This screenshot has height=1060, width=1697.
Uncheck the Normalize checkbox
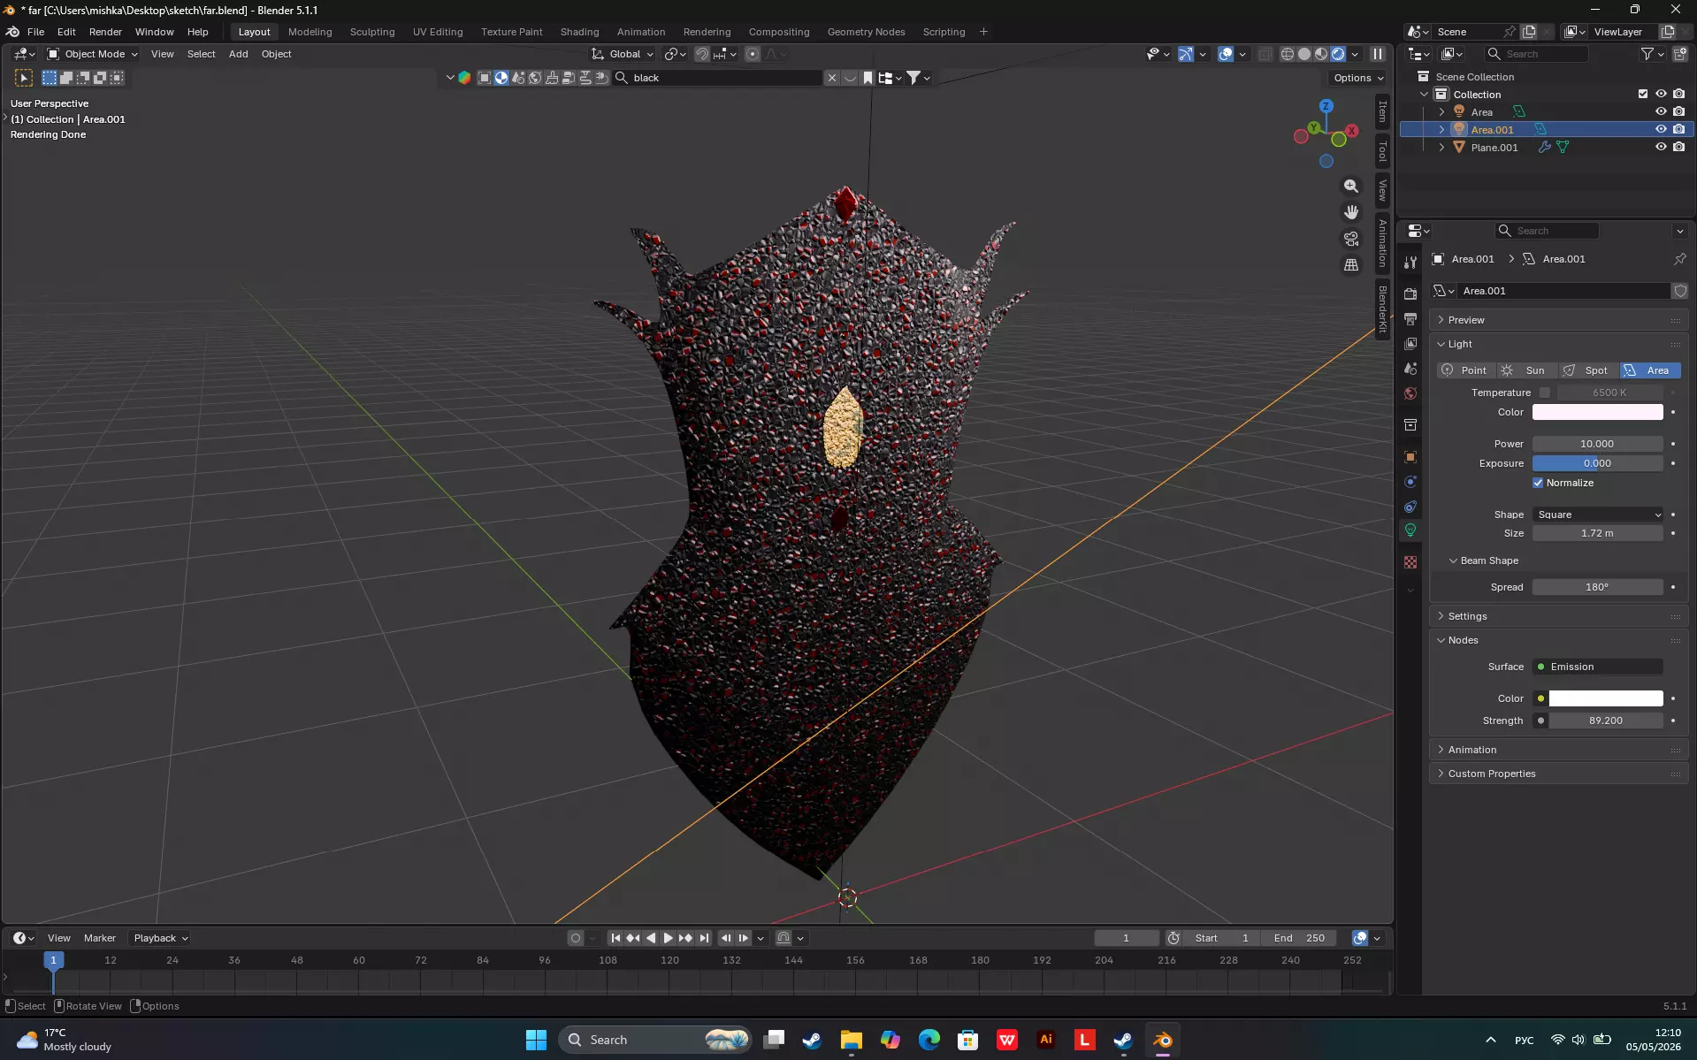click(x=1538, y=483)
